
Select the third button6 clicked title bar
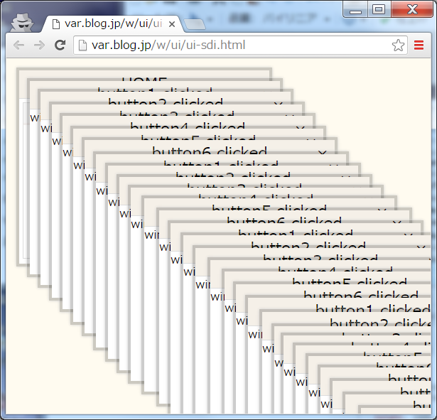[333, 291]
